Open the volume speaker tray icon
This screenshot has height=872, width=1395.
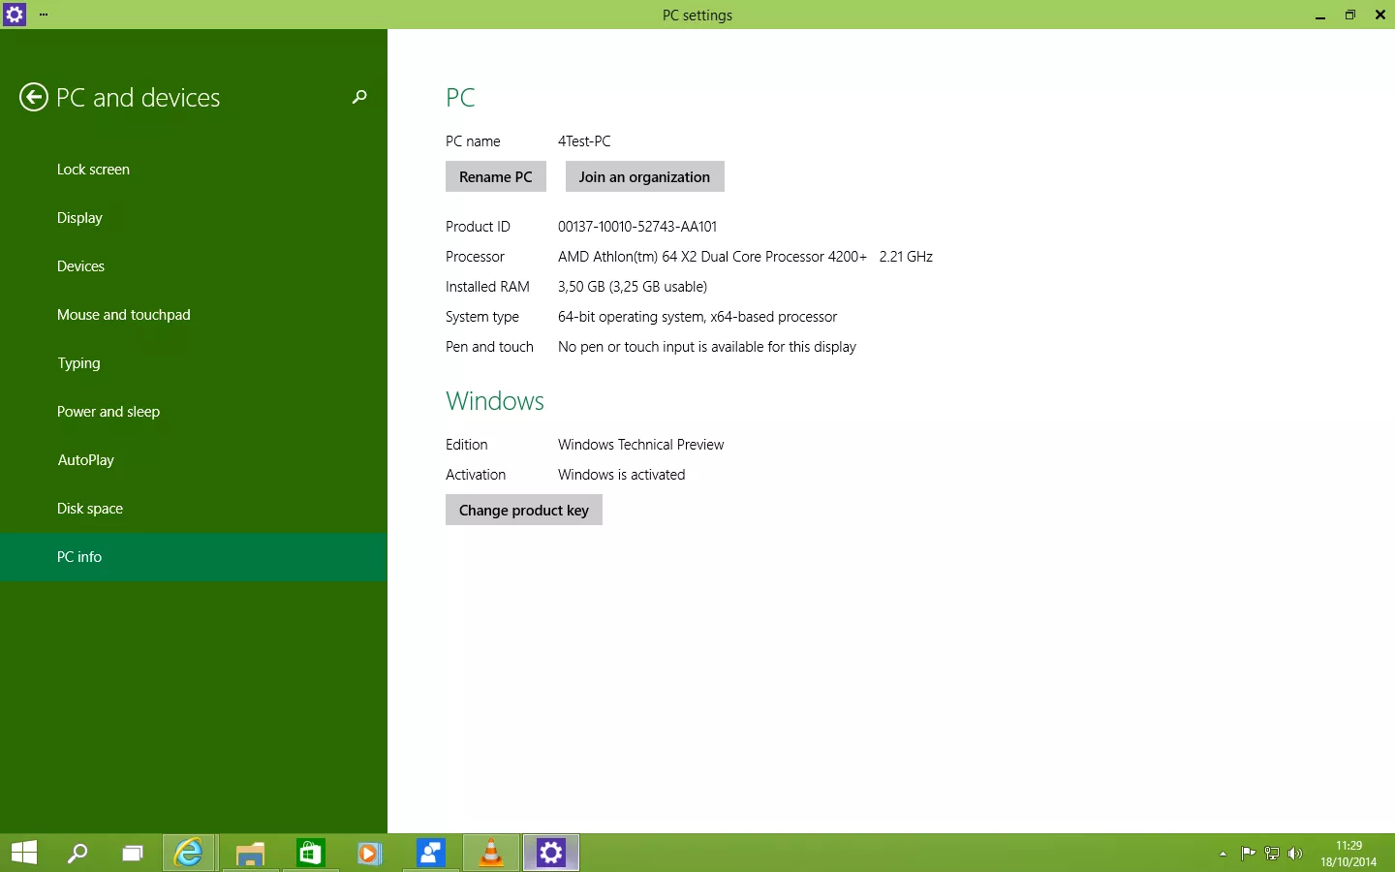[1295, 854]
